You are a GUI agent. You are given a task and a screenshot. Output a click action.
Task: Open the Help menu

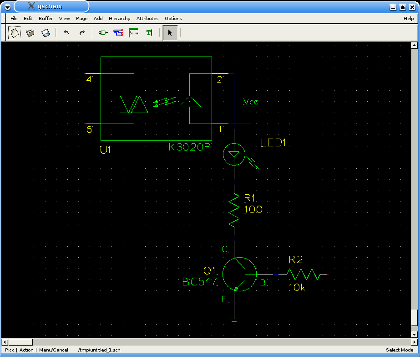(408, 19)
